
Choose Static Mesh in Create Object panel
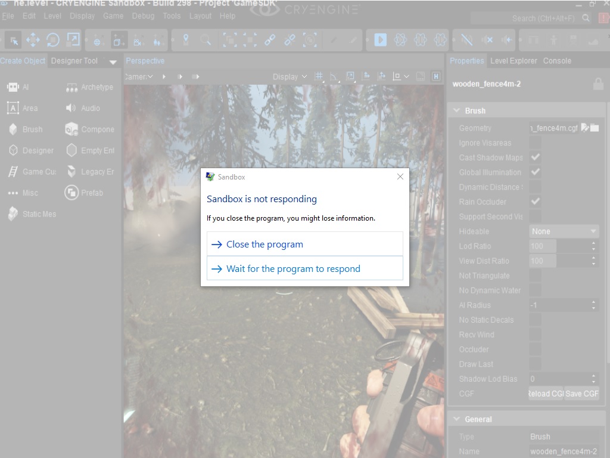32,214
